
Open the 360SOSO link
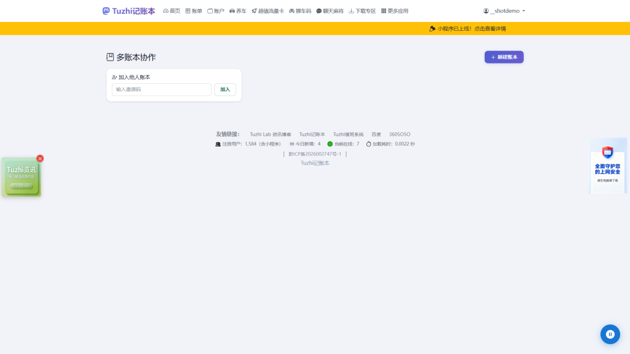(x=400, y=134)
